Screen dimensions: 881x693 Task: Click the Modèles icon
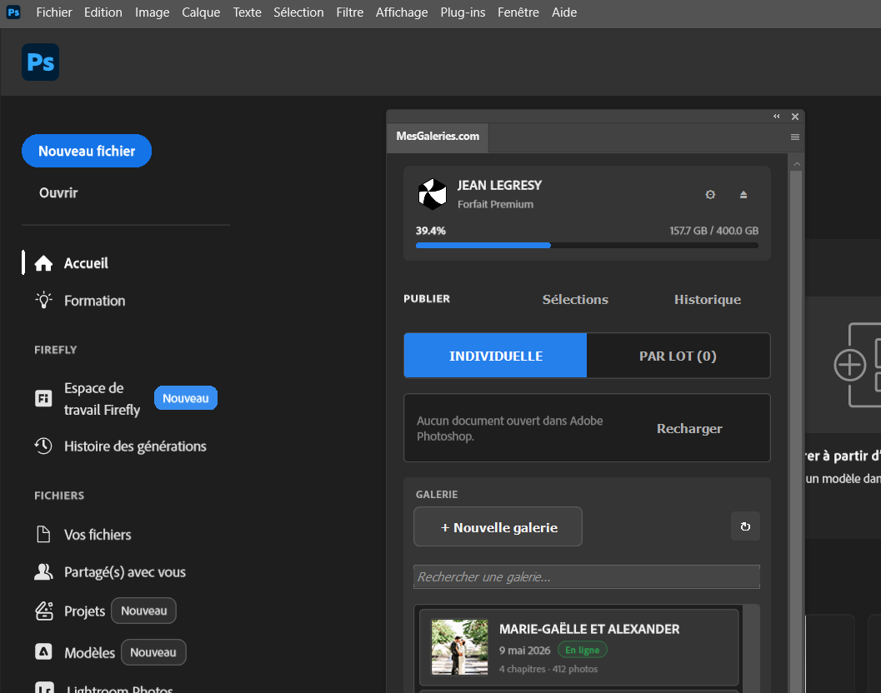pos(43,651)
